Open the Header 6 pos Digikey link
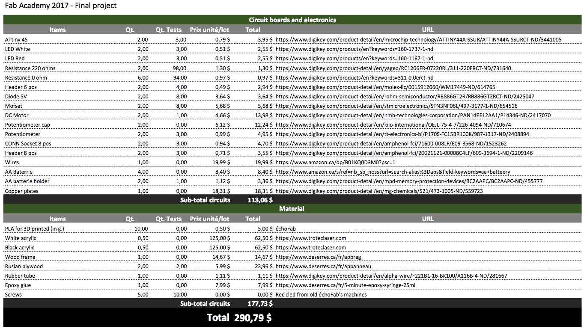The image size is (587, 332). 385,87
